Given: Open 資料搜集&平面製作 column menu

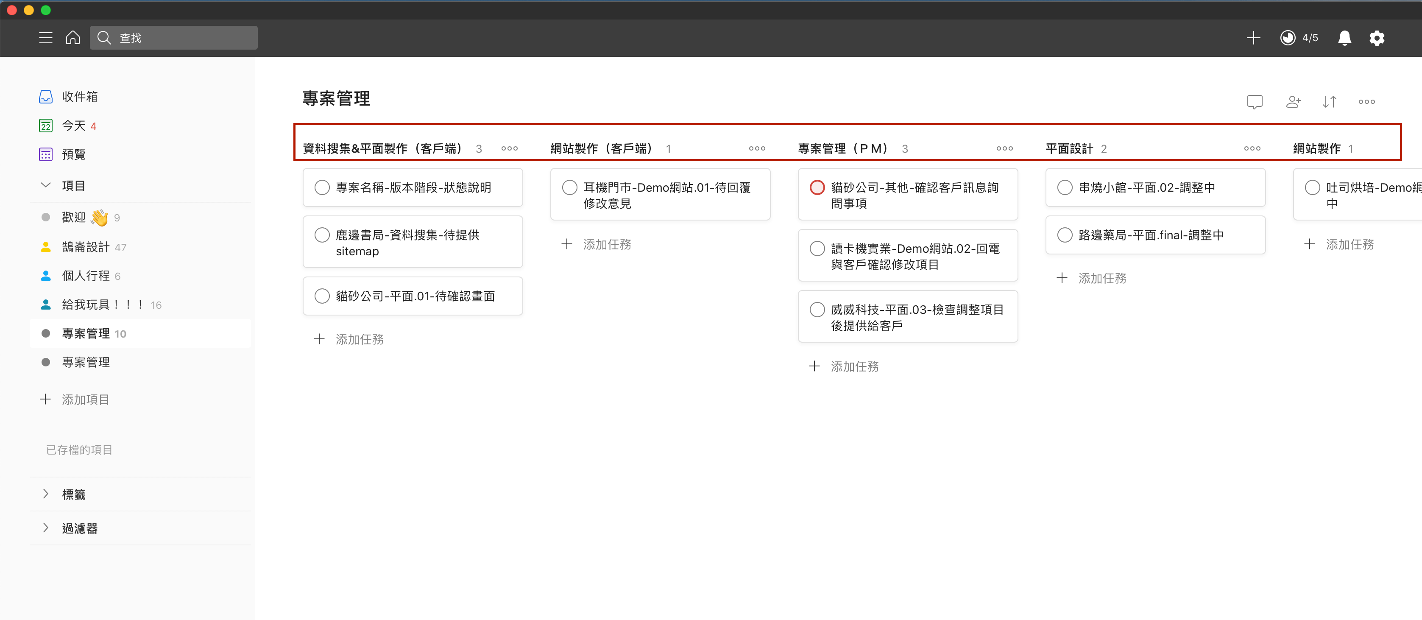Looking at the screenshot, I should point(510,148).
